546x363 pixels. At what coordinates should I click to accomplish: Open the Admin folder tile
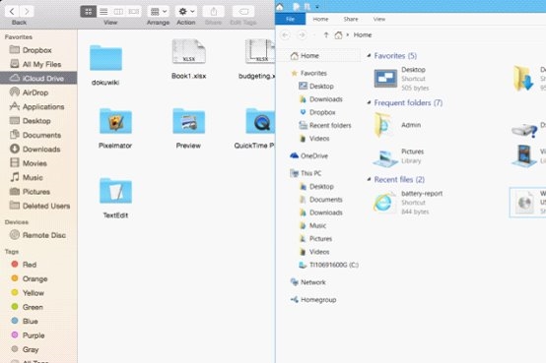click(397, 125)
